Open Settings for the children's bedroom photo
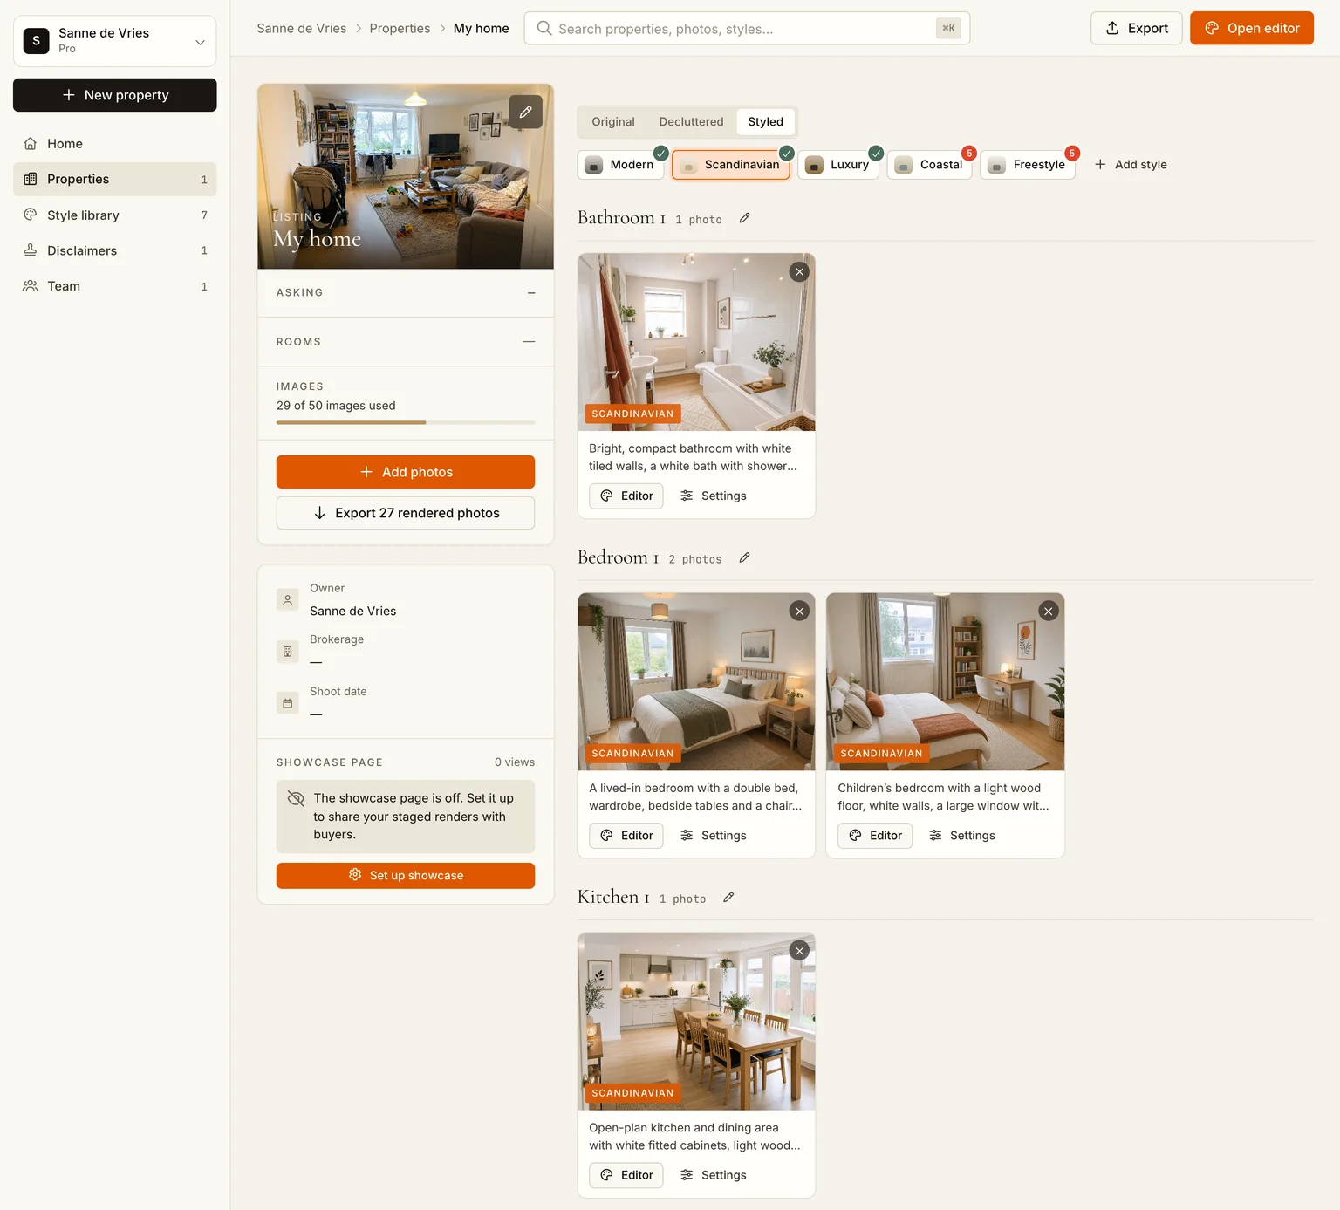The height and width of the screenshot is (1210, 1340). point(962,836)
